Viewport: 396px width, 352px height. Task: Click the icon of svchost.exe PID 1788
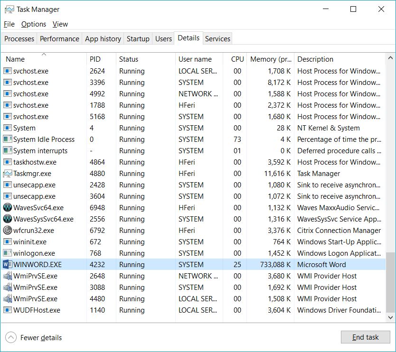pos(7,105)
